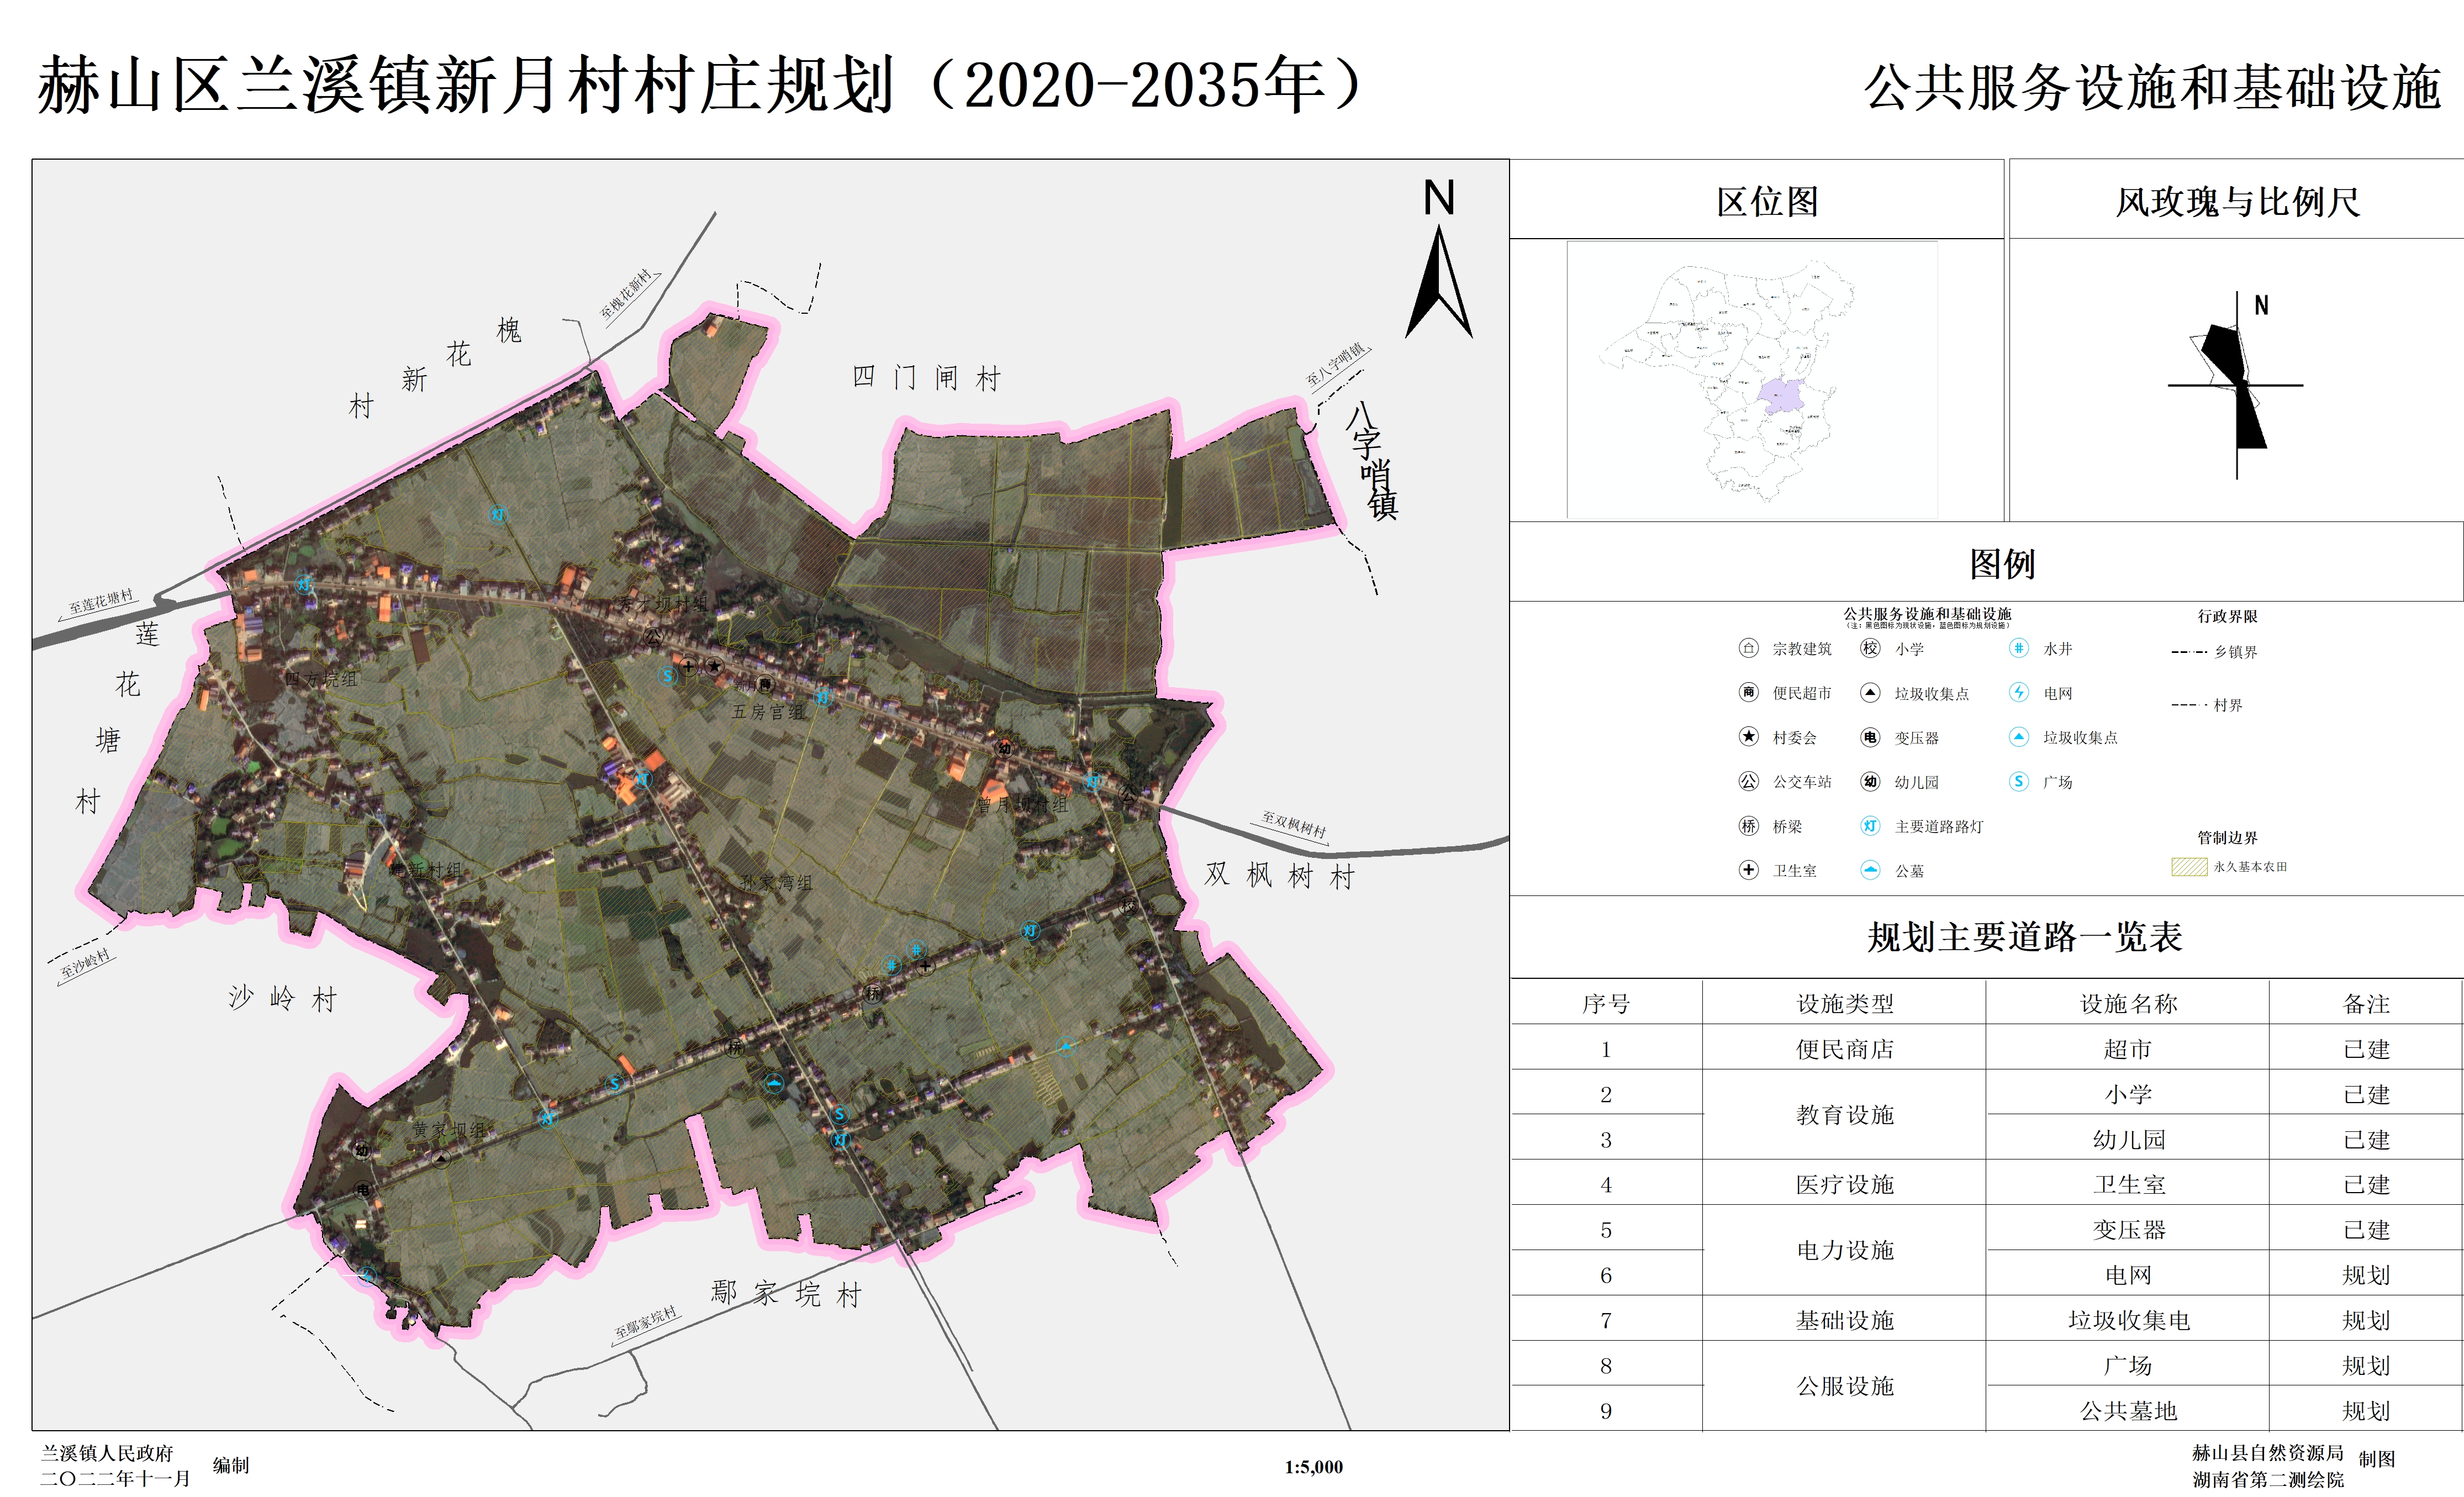The height and width of the screenshot is (1497, 2464).
Task: Click the blue 公墓 legend icon
Action: click(x=1870, y=870)
